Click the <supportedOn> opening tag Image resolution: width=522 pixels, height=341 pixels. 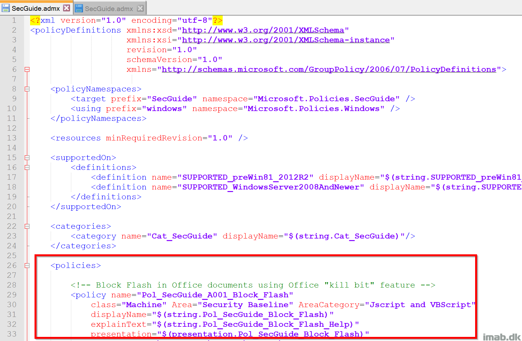point(83,158)
